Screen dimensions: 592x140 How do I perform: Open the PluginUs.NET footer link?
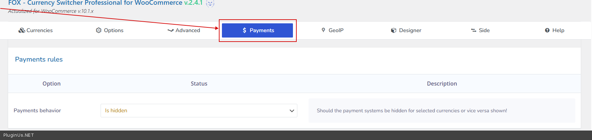[19, 135]
